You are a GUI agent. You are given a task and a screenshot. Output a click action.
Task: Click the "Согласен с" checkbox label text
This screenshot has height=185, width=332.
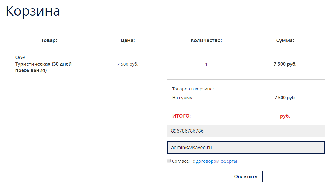pos(184,161)
